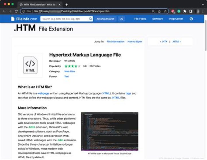The width and height of the screenshot is (207, 160).
Task: Click the Advanced Search button
Action: point(105,19)
